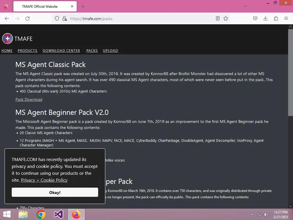Open the PACKS navigation link
This screenshot has height=220, width=293.
coord(92,51)
